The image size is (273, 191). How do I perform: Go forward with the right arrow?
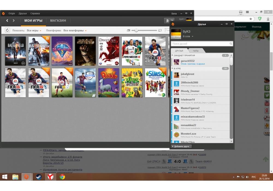click(x=14, y=21)
